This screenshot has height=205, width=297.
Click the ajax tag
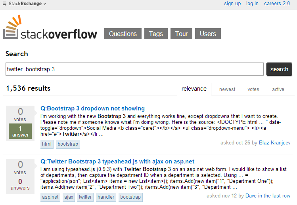(x=69, y=197)
